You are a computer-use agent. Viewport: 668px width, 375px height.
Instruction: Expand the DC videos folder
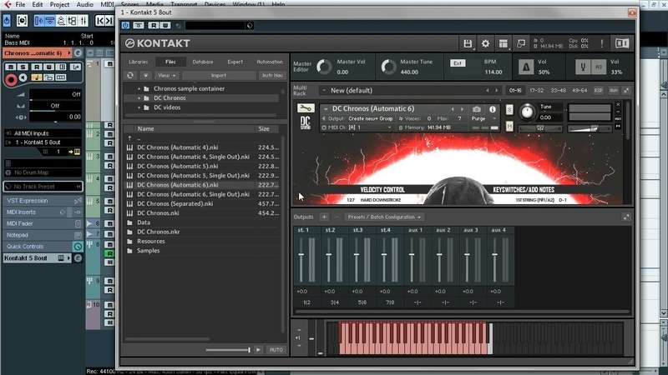139,107
